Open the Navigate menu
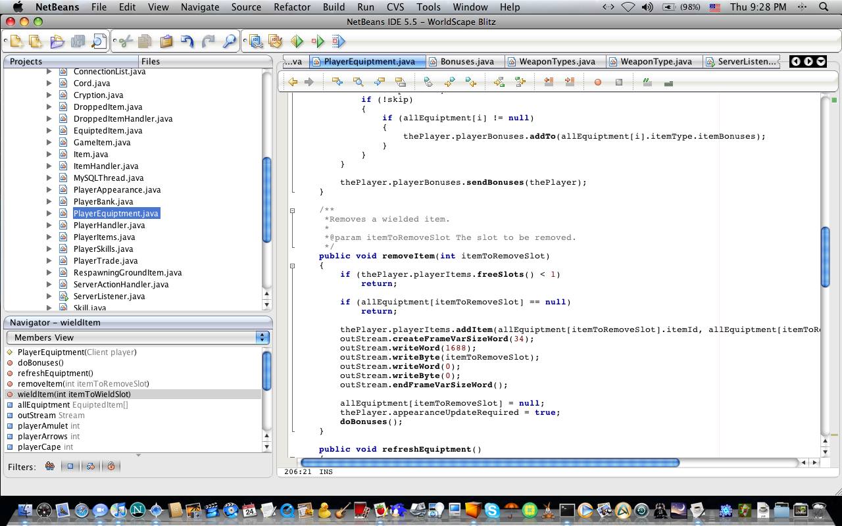842x526 pixels. tap(200, 7)
